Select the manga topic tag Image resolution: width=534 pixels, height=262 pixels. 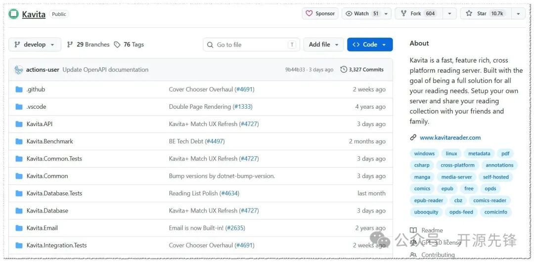[x=422, y=177]
